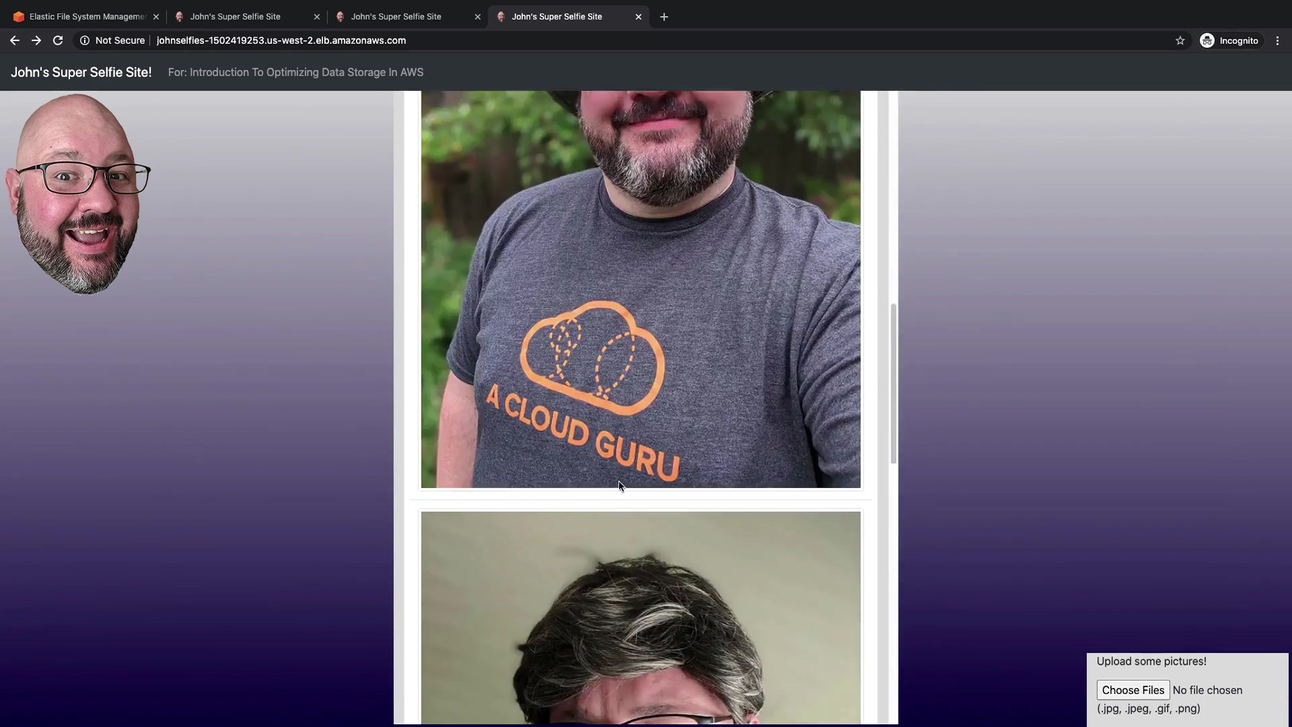The width and height of the screenshot is (1292, 727).
Task: Click the gray-haired selfie photo
Action: coord(640,616)
